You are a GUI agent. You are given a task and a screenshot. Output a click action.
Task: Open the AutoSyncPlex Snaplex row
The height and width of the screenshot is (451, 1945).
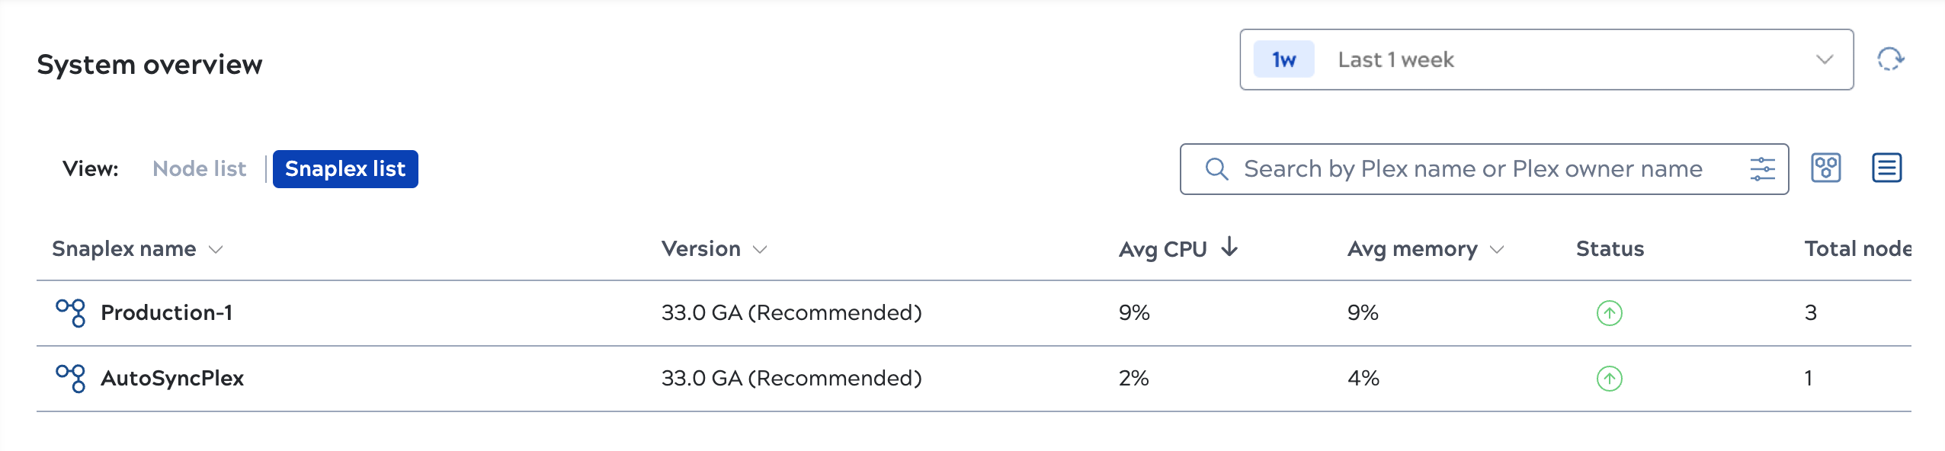click(973, 379)
